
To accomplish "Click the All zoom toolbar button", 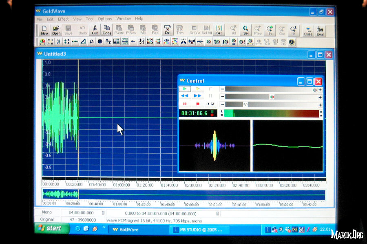I will pos(234,30).
